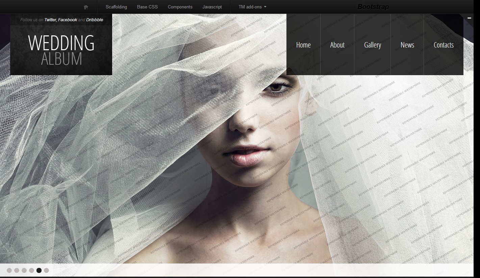Go to the Components section

click(180, 7)
